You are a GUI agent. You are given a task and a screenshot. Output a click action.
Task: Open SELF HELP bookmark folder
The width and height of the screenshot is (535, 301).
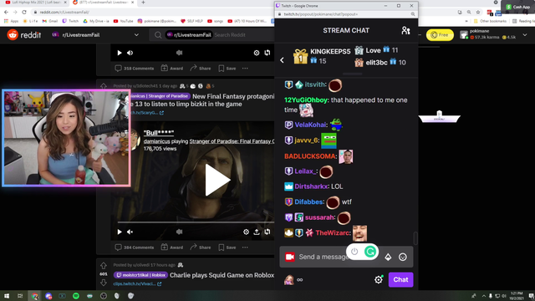191,21
